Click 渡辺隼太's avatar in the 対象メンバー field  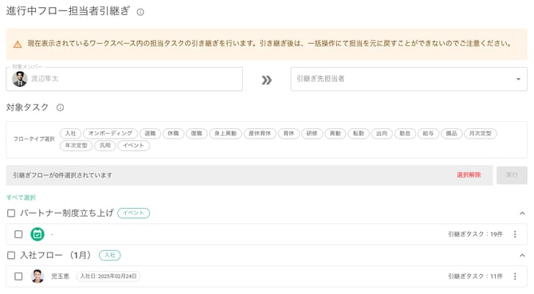pyautogui.click(x=20, y=79)
